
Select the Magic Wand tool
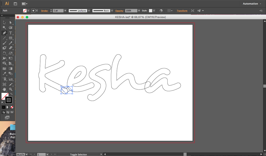tap(4, 27)
